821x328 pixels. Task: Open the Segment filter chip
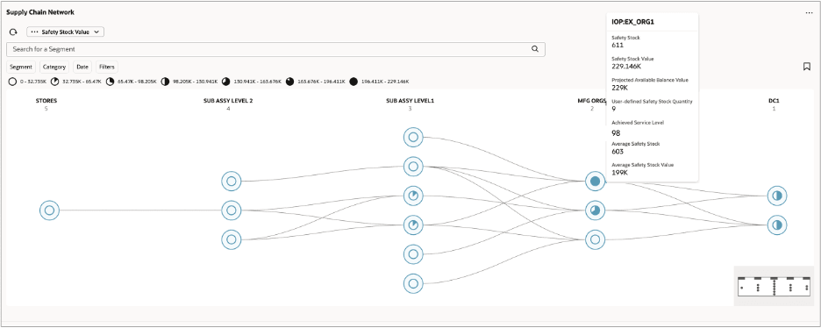pos(21,67)
